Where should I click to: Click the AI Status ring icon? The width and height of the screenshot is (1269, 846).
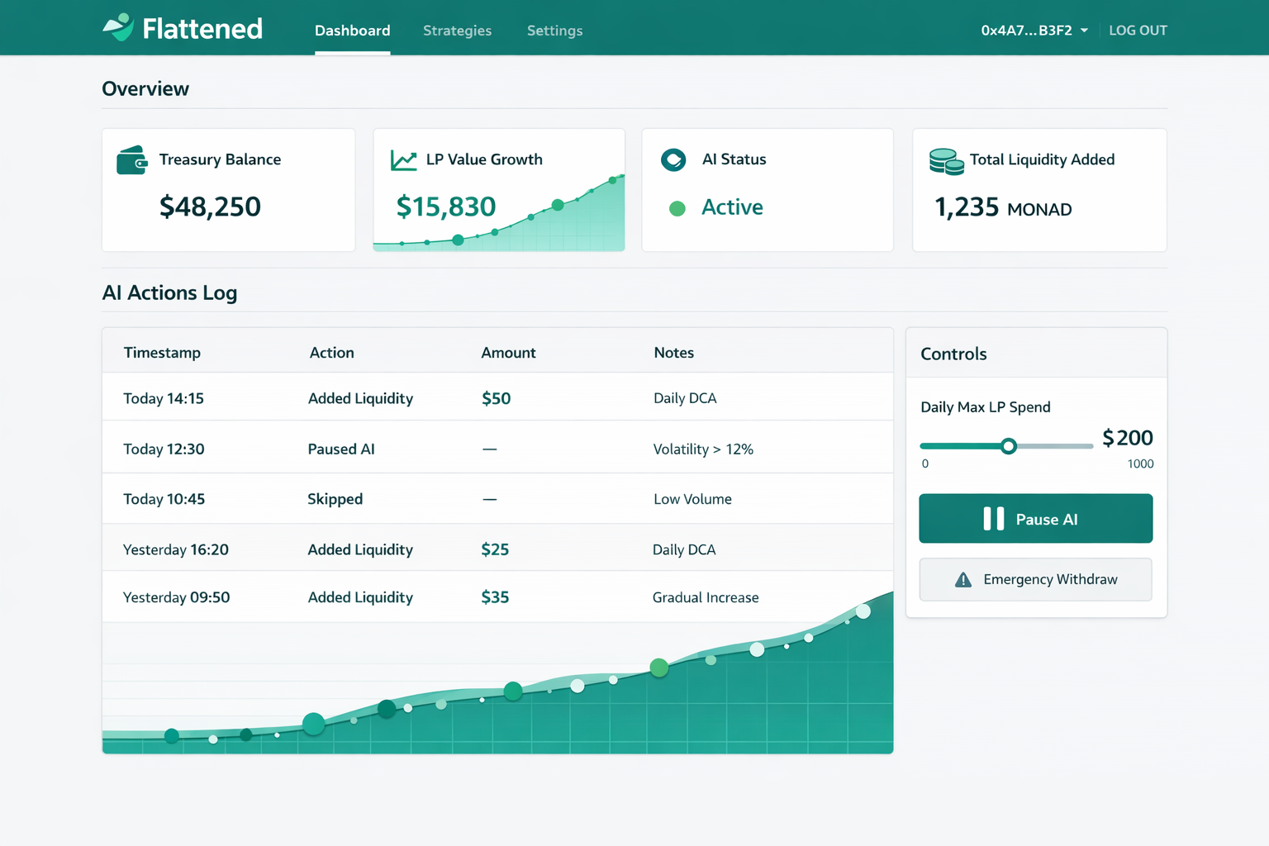673,159
